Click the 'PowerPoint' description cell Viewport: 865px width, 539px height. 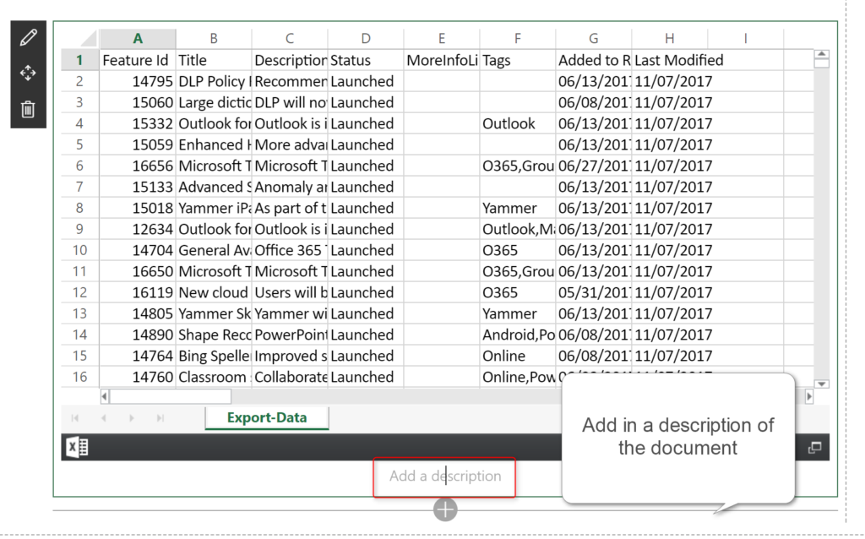290,335
